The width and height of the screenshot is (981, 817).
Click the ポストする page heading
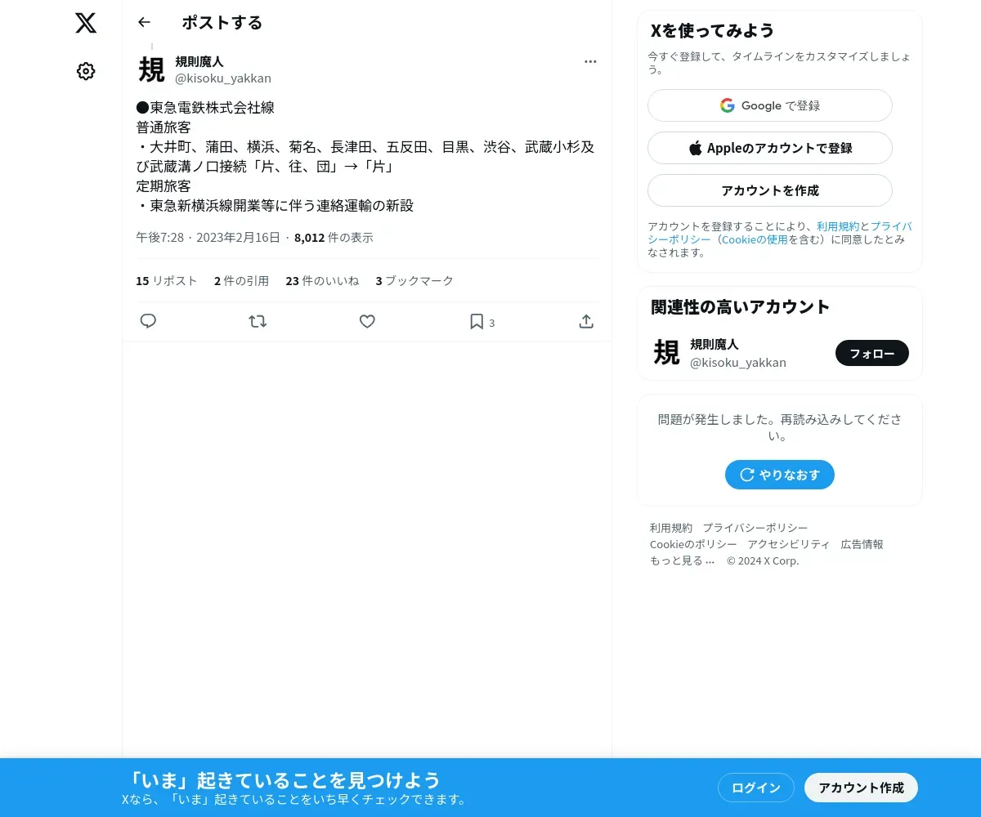222,22
